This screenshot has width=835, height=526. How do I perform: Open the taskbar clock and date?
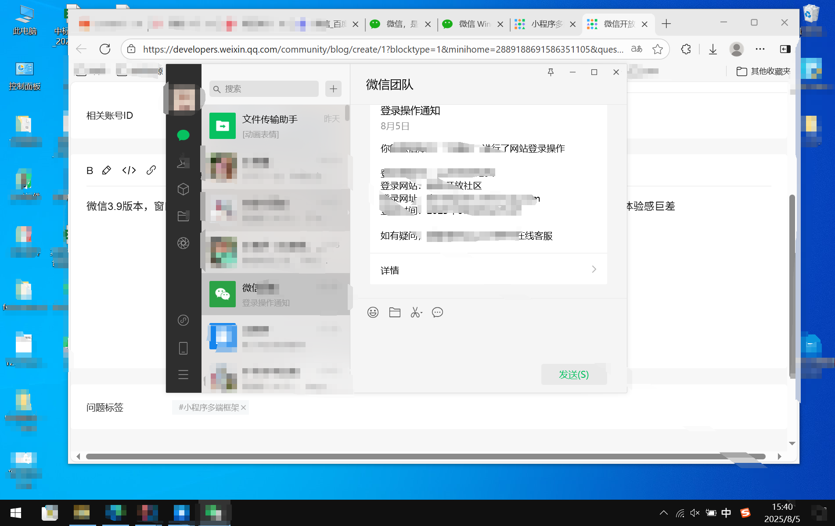[782, 513]
